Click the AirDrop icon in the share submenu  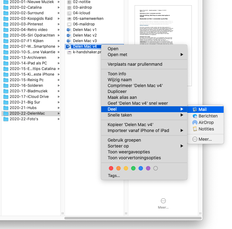[x=195, y=123]
